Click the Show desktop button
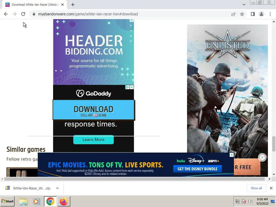Image resolution: width=276 pixels, height=207 pixels. point(273,201)
